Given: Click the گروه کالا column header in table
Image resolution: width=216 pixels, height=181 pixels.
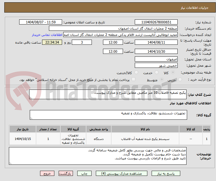Looking at the screenshot, I should click(73, 129).
